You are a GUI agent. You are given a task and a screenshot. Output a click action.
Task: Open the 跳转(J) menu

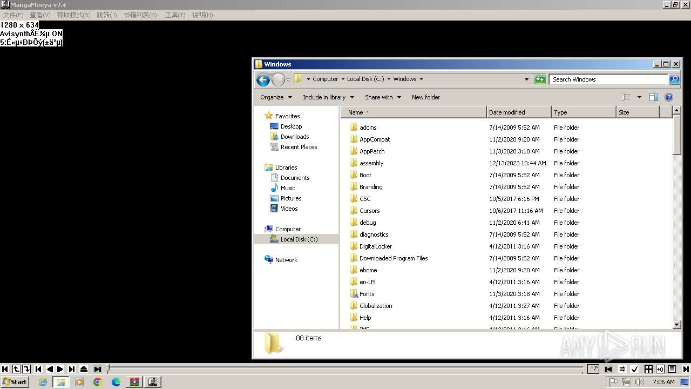[106, 15]
